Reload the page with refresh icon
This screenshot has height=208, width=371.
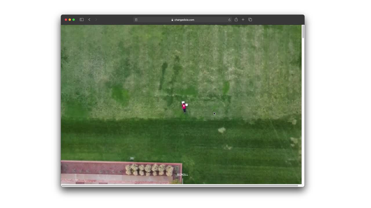click(x=229, y=20)
